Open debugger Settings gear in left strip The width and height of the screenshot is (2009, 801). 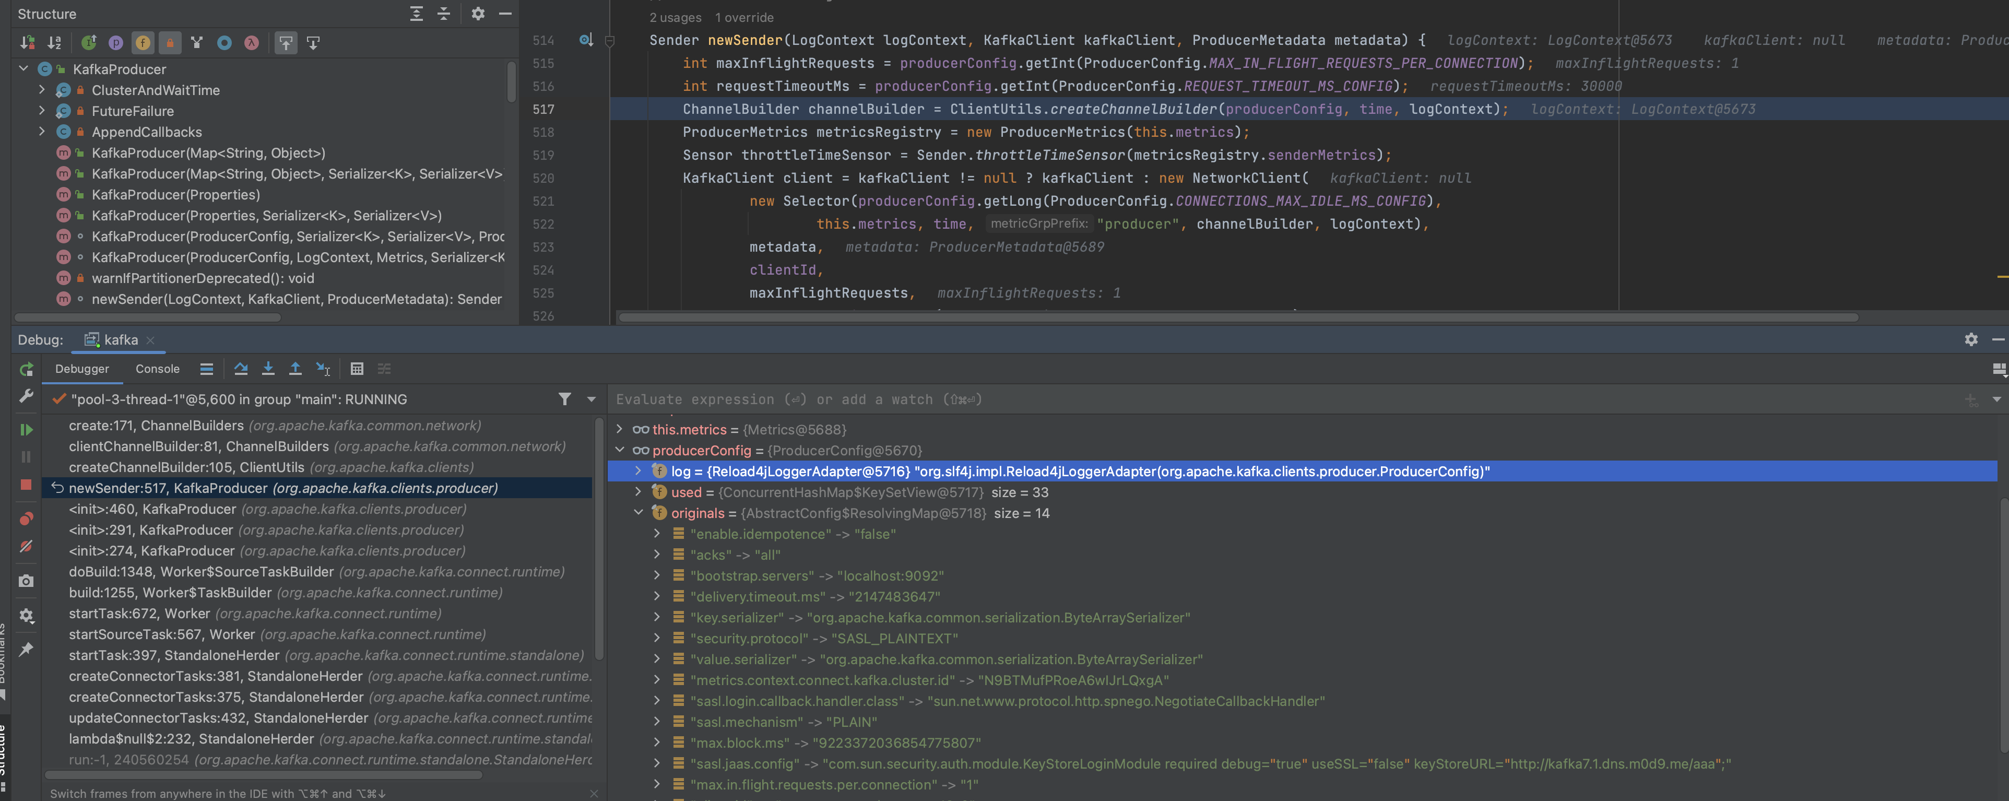27,616
